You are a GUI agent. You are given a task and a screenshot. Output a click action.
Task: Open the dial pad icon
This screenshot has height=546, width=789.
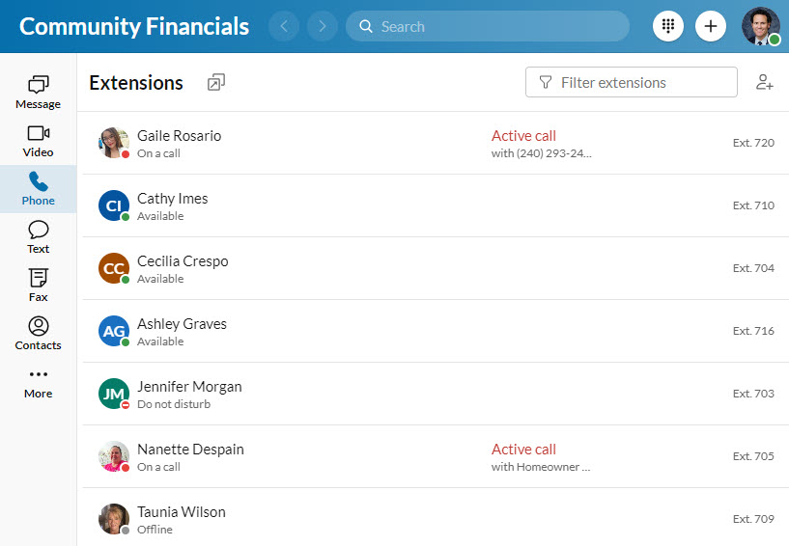tap(668, 26)
